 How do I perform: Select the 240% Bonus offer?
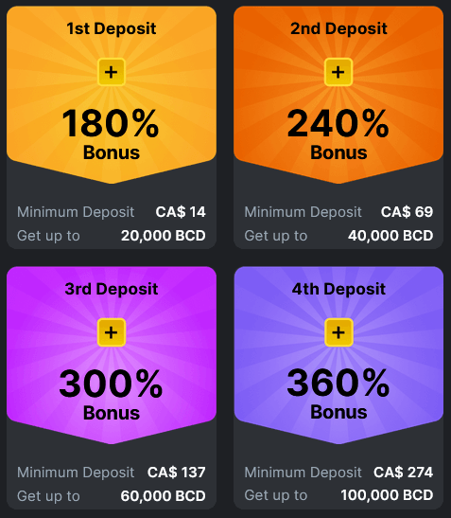(338, 134)
